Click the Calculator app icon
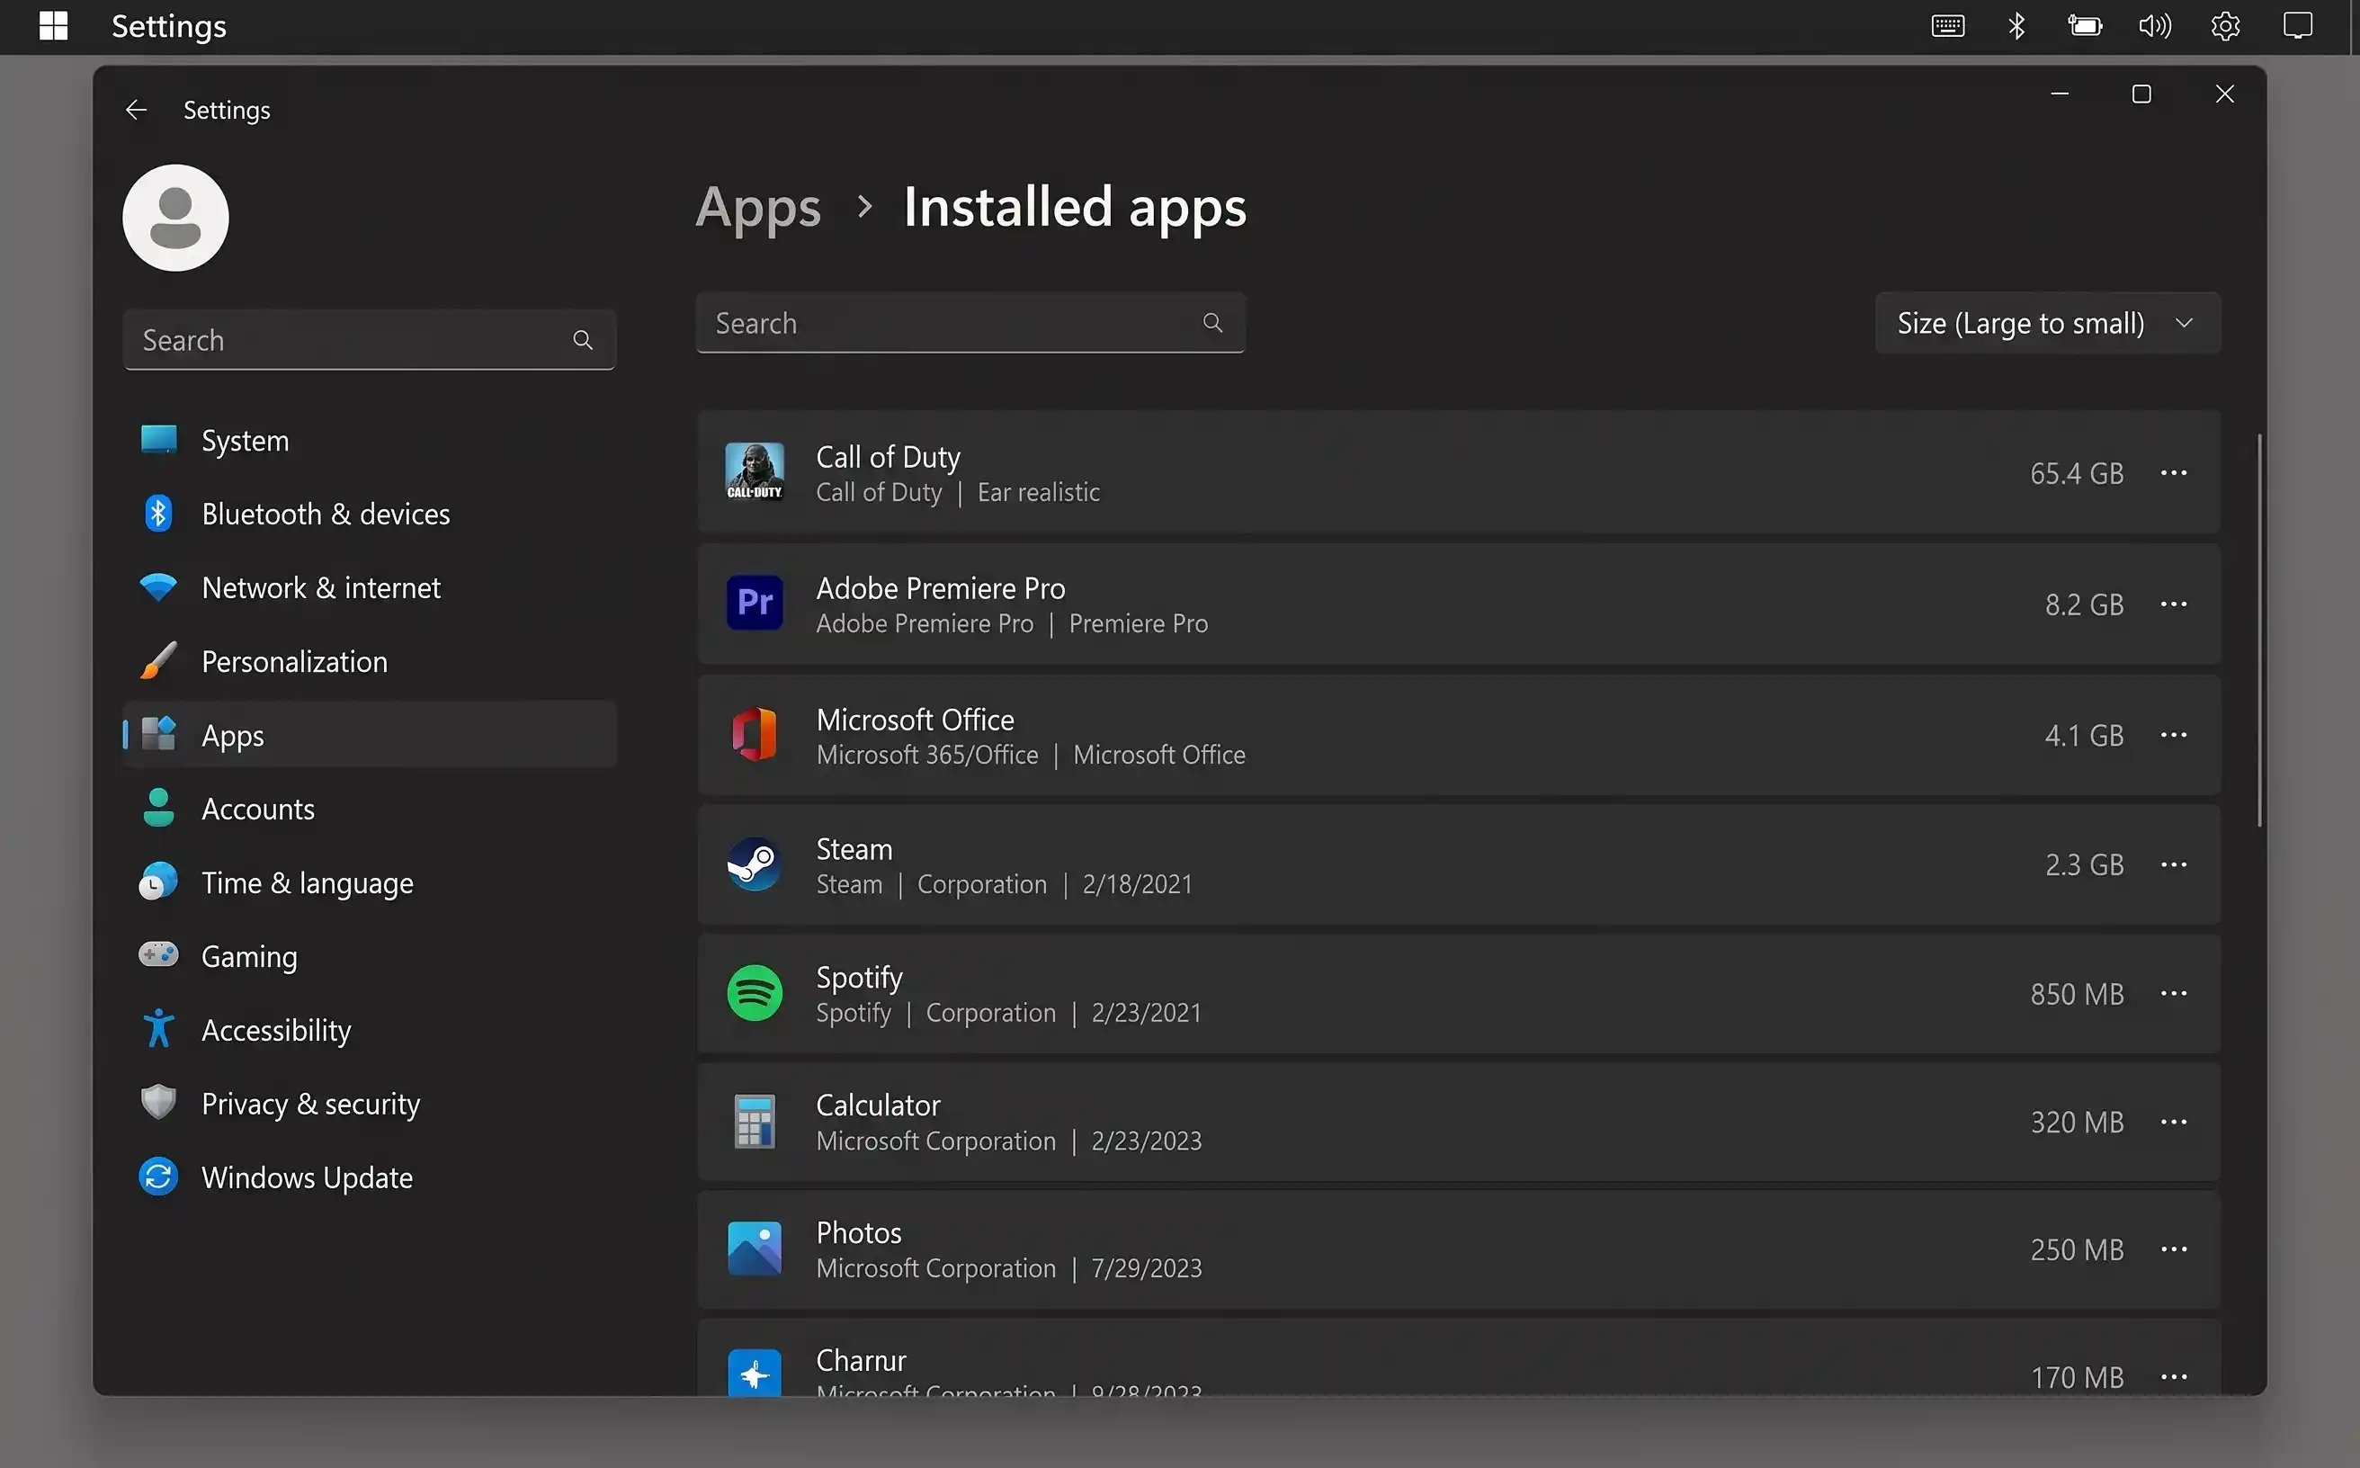Viewport: 2360px width, 1468px height. 755,1122
